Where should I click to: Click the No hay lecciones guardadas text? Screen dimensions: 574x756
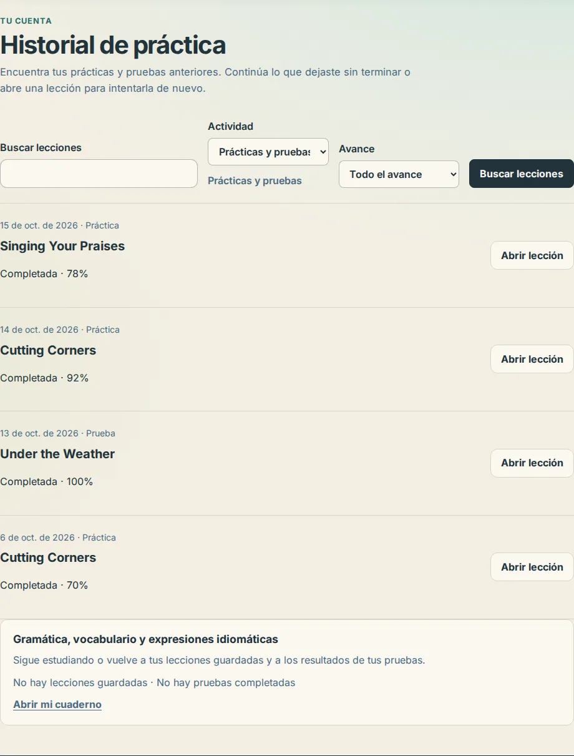coord(80,682)
